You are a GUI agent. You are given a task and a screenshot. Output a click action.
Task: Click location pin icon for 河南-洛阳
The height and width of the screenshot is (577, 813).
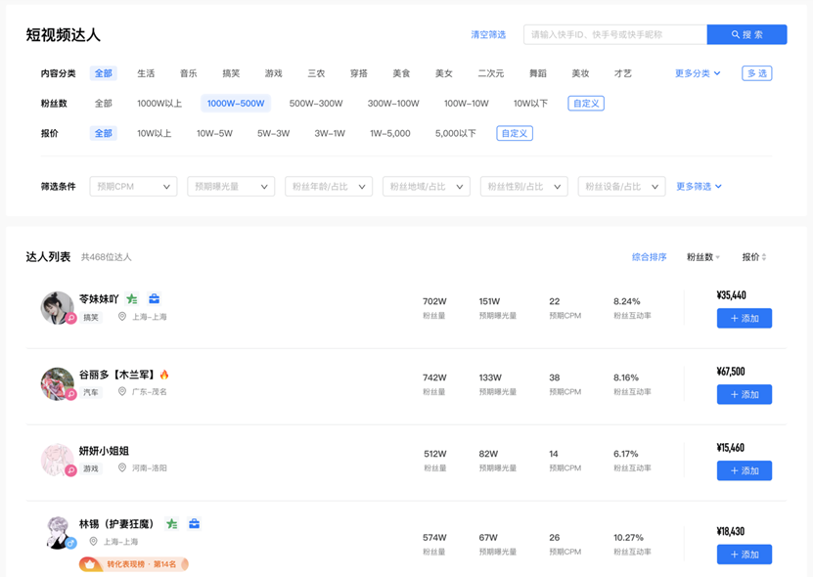pos(122,468)
